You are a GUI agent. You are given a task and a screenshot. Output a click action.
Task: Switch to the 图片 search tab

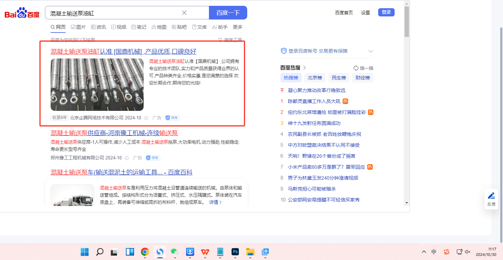pos(78,27)
